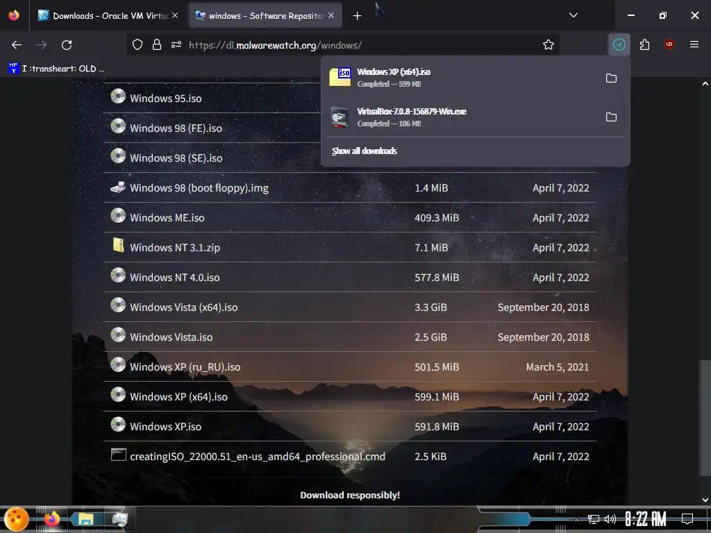Select 577.8 MiB size of Windows NT 4.0
The height and width of the screenshot is (533, 711).
coord(437,278)
